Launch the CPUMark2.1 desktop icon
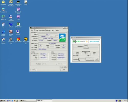This screenshot has height=102, width=128. 18,25
